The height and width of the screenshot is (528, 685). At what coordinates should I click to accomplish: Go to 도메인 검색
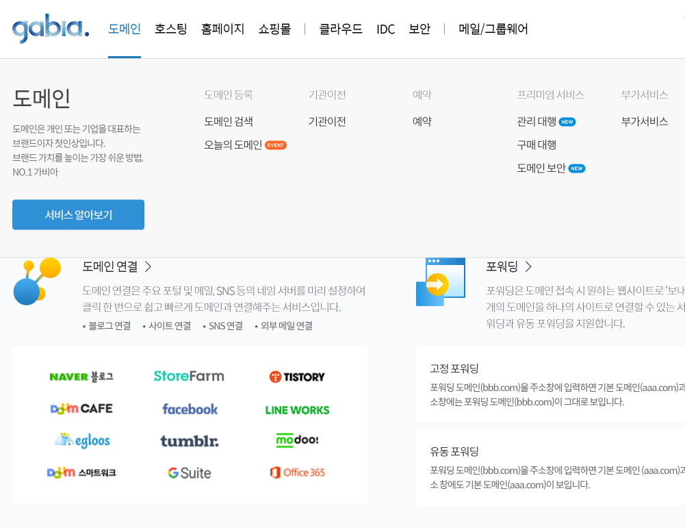pyautogui.click(x=229, y=121)
